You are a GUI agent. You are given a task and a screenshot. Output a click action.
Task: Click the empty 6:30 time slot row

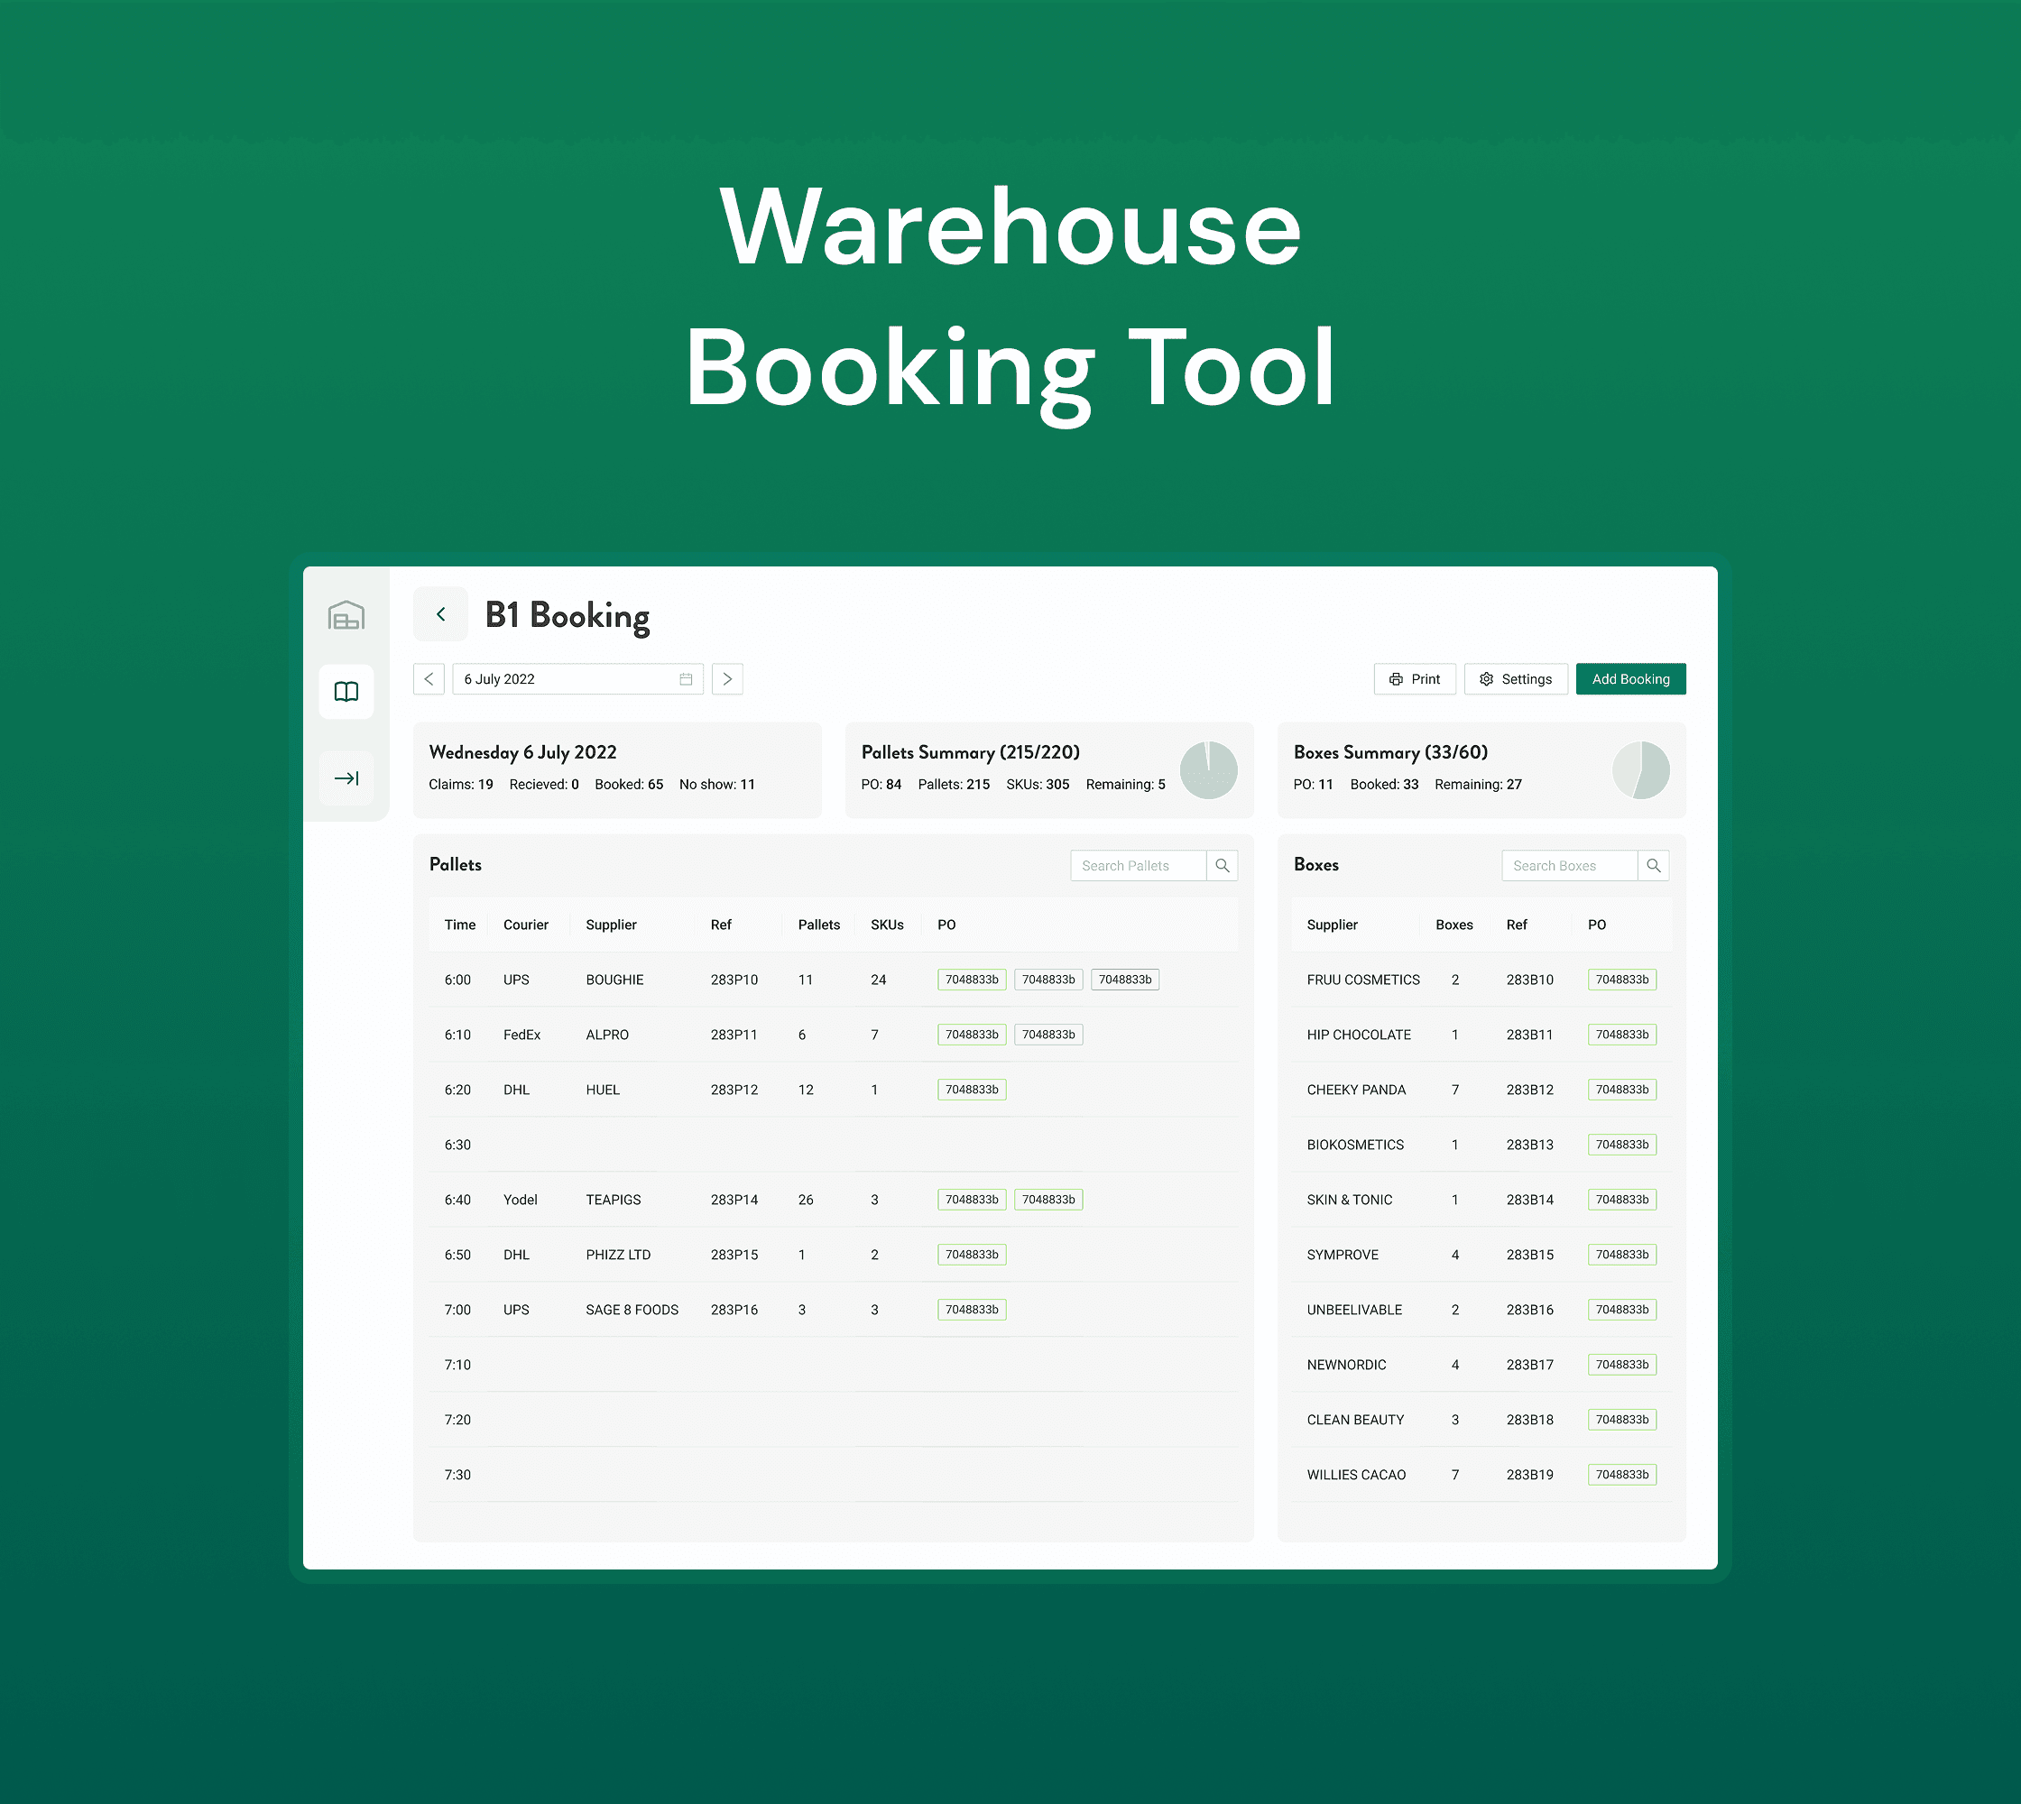(x=833, y=1145)
